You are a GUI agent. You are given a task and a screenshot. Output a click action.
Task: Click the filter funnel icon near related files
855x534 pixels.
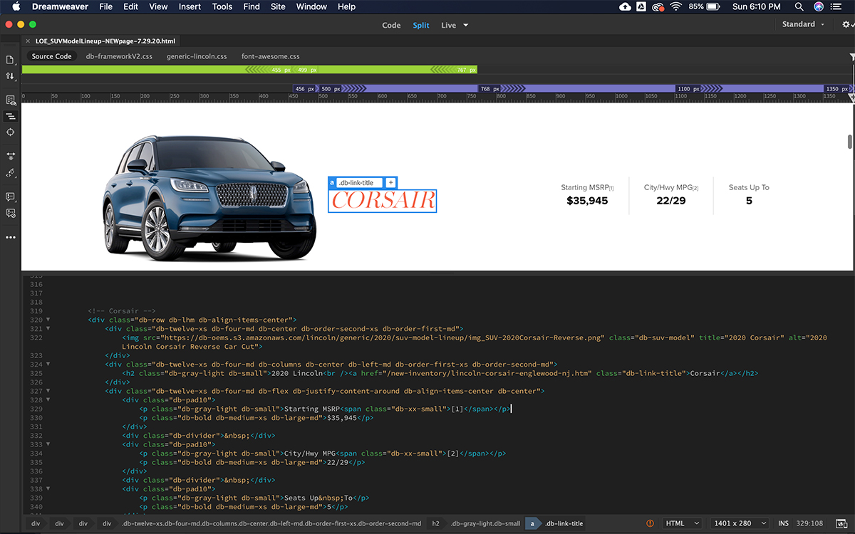tap(851, 56)
